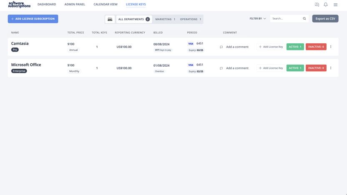Click the Period column header
347x195 pixels.
pyautogui.click(x=192, y=32)
